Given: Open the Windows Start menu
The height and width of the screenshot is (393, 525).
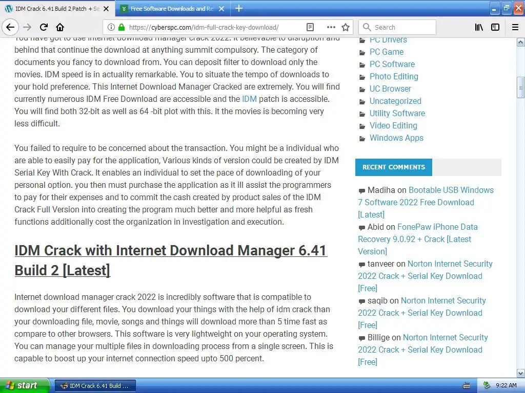Looking at the screenshot, I should coord(25,385).
